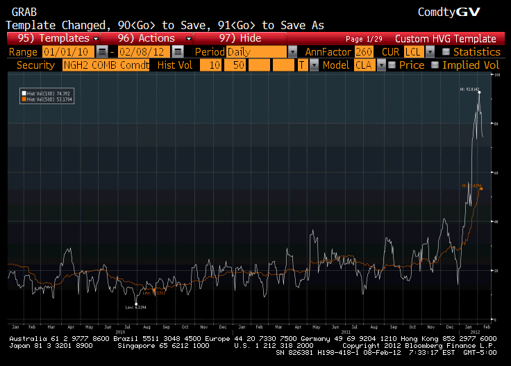Screen dimensions: 511x366
Task: Edit the range start date 01/01/10
Action: (68, 52)
